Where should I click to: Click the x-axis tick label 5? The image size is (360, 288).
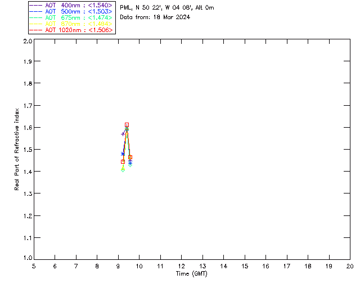[x=34, y=266]
